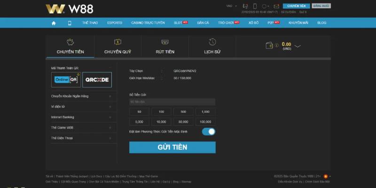The image size is (376, 188).
Task: Choose the 5,000 amount button
Action: pos(139,122)
